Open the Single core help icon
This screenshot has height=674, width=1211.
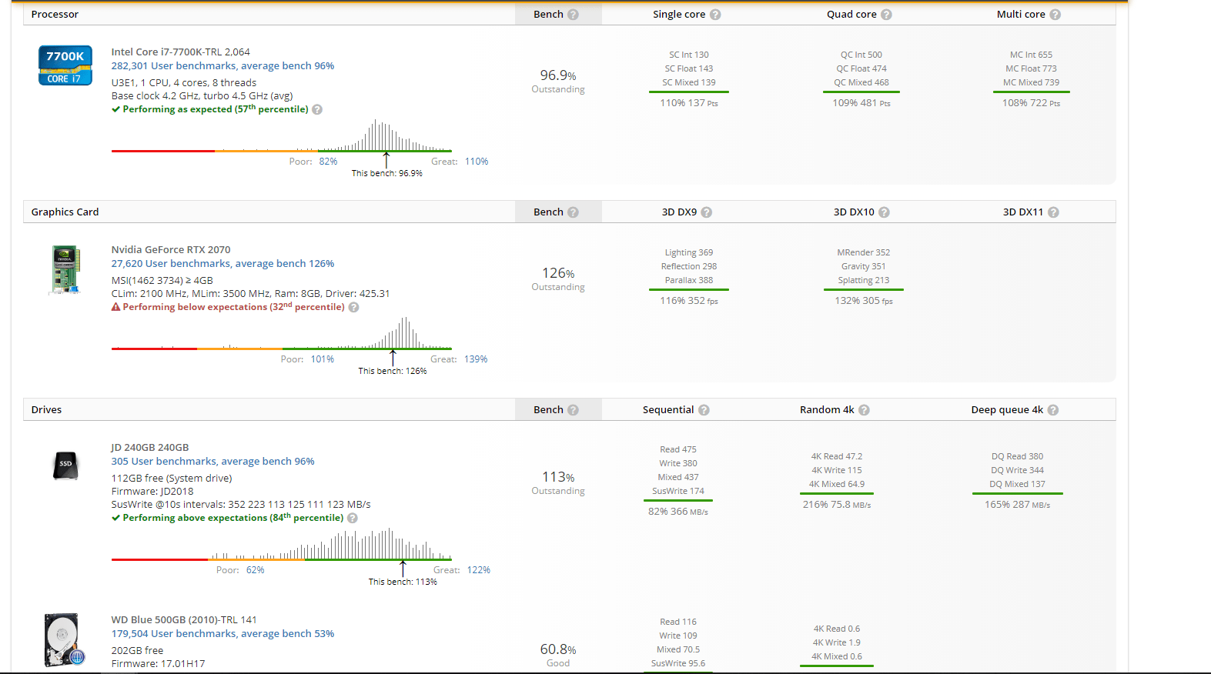coord(715,15)
